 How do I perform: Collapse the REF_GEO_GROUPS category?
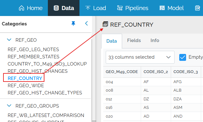(x=9, y=106)
